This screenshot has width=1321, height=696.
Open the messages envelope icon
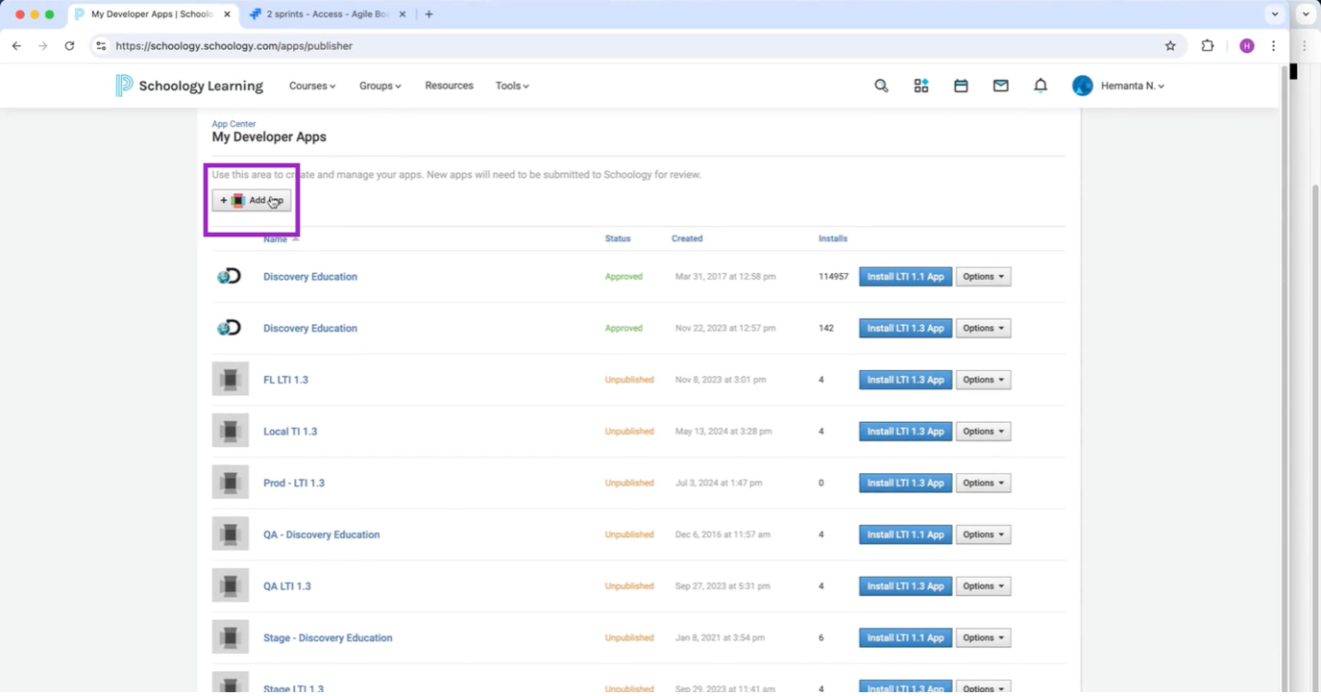pos(1001,86)
